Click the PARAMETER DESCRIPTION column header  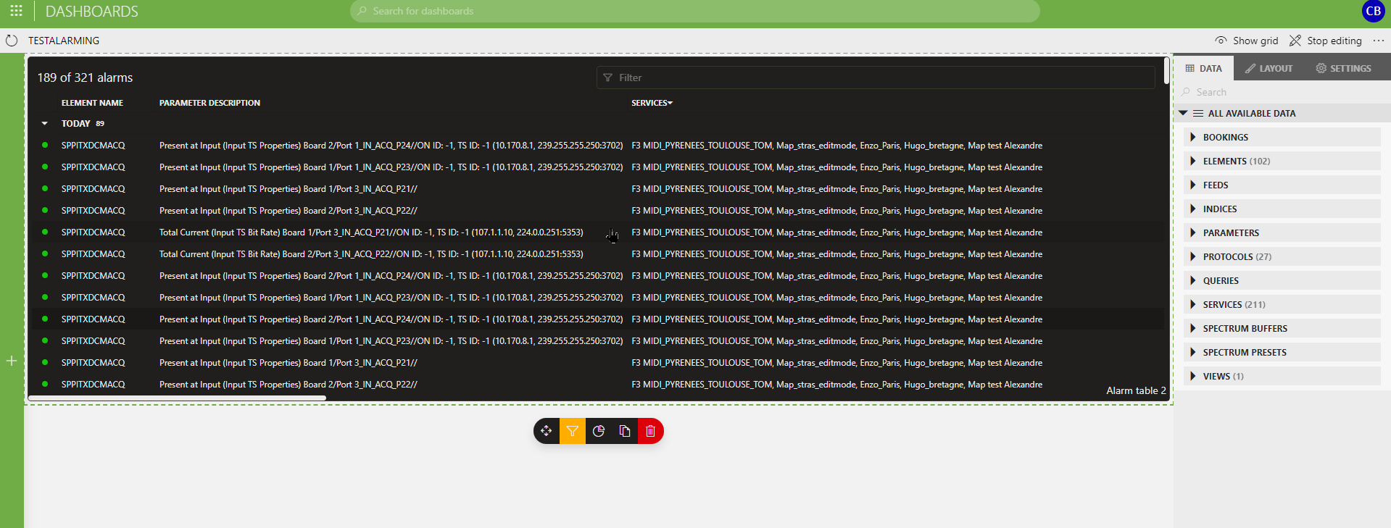209,103
